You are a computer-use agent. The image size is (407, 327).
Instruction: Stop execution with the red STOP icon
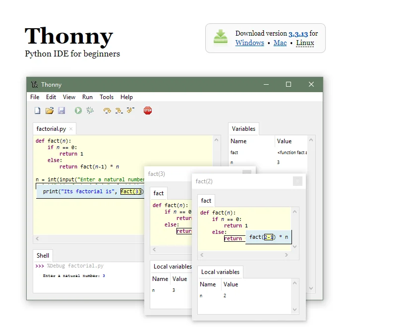[x=148, y=110]
